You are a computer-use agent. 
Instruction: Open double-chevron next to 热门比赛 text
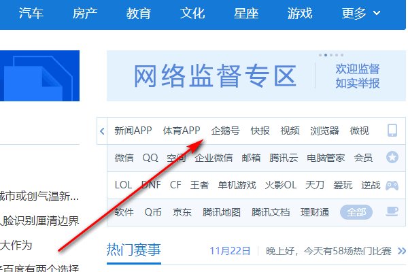(x=402, y=251)
